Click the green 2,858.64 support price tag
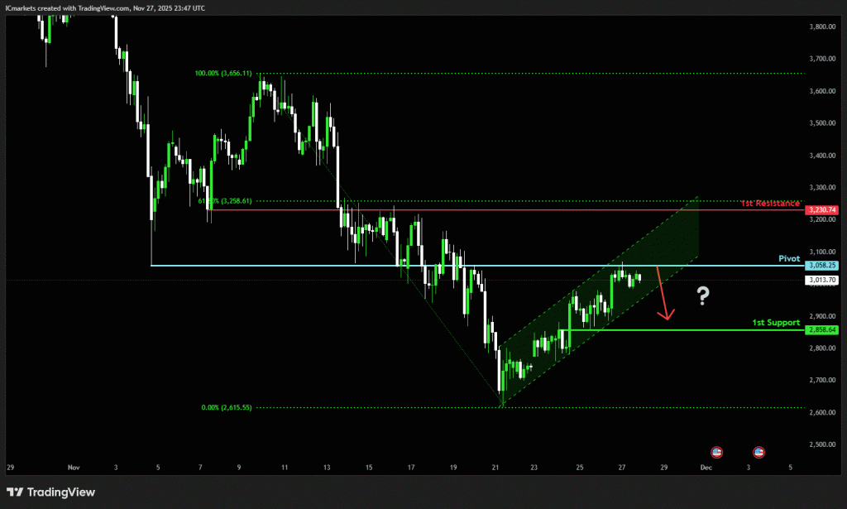847x509 pixels. (x=824, y=330)
